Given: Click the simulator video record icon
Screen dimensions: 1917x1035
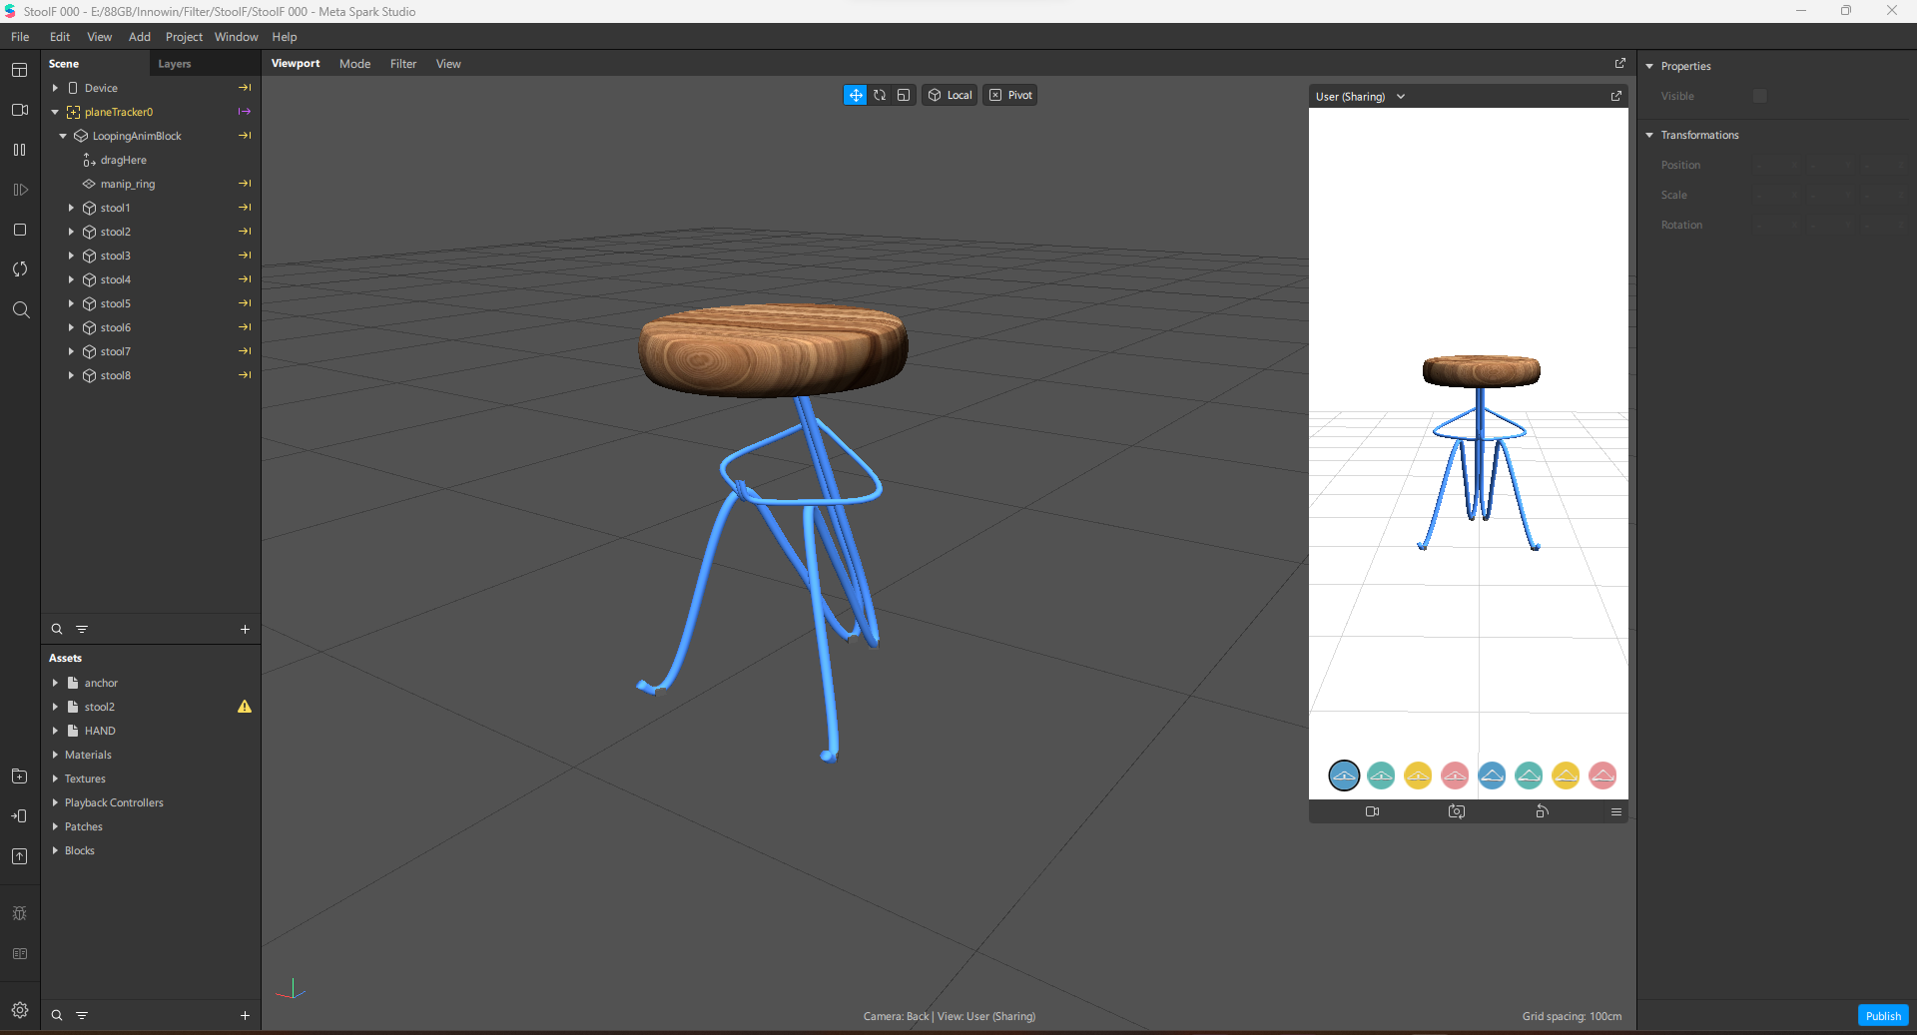Looking at the screenshot, I should tap(1372, 811).
